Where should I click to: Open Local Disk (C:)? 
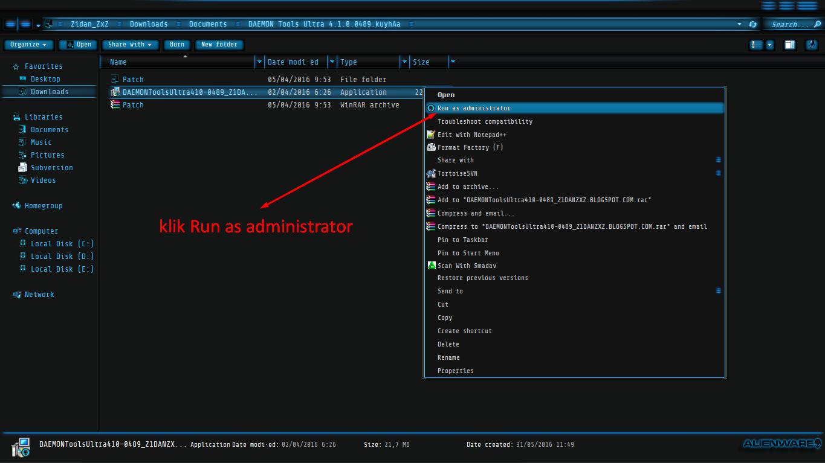tap(62, 244)
